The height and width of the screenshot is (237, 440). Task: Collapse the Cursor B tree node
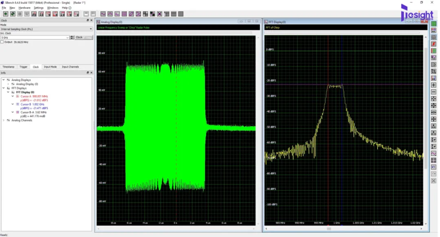[x=12, y=104]
